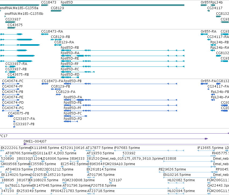
Task: Select transcript CG34117-RA
Action: (218, 37)
